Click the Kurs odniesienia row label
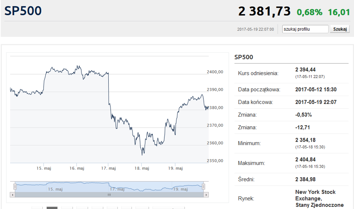The width and height of the screenshot is (354, 209). tap(258, 73)
